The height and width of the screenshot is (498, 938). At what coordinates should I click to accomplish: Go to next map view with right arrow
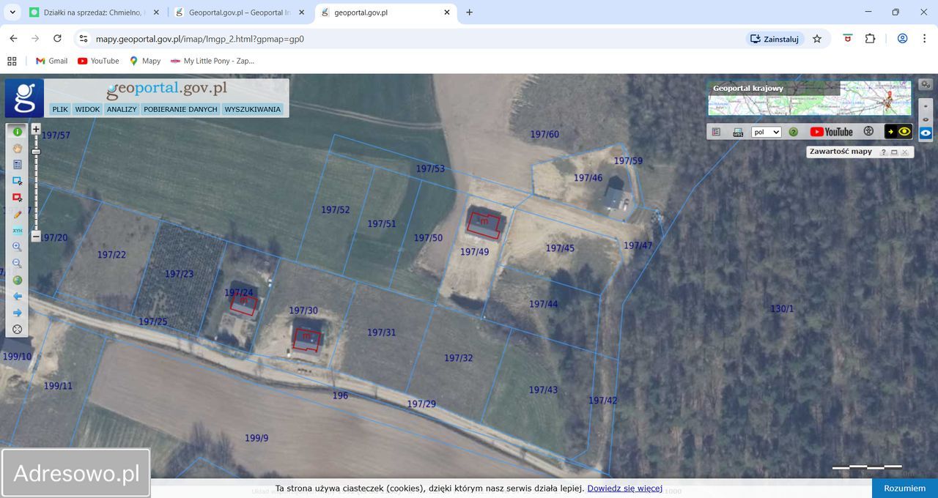point(18,313)
